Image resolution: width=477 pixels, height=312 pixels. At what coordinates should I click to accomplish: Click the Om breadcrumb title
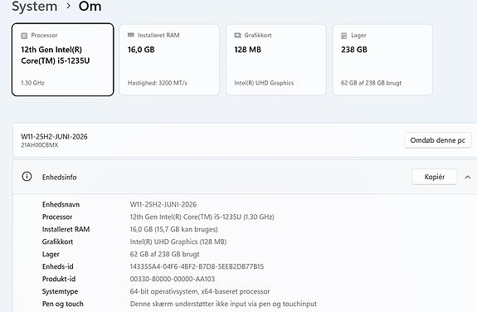point(90,7)
